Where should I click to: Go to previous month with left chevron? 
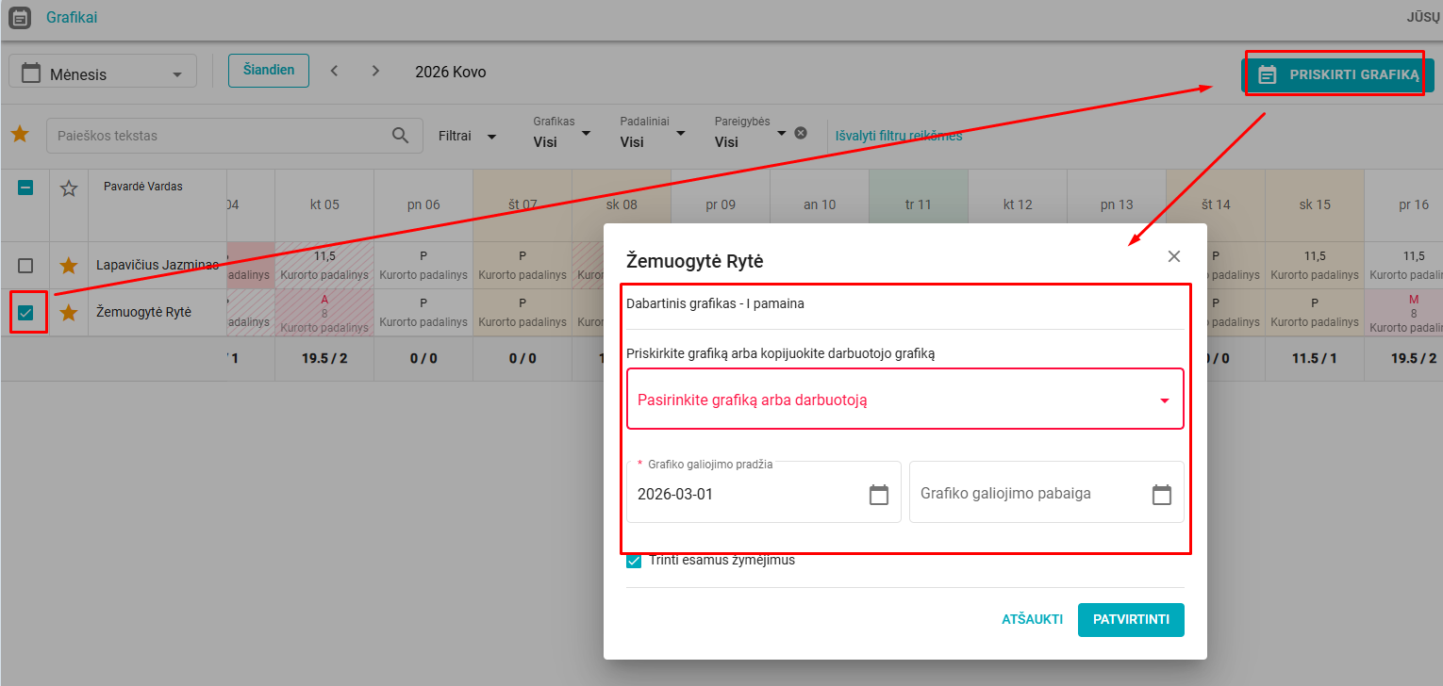pyautogui.click(x=334, y=71)
